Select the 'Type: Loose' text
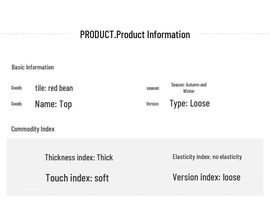 (x=190, y=103)
